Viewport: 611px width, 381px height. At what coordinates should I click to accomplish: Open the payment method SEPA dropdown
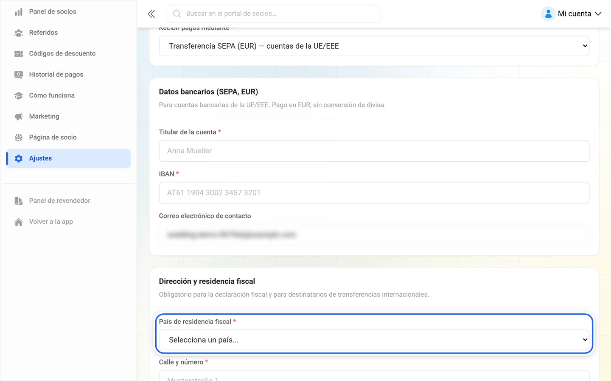pos(374,46)
